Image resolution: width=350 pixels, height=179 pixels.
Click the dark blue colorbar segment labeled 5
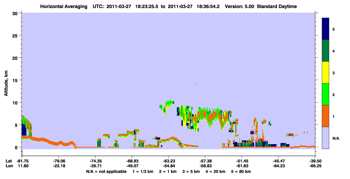point(325,29)
